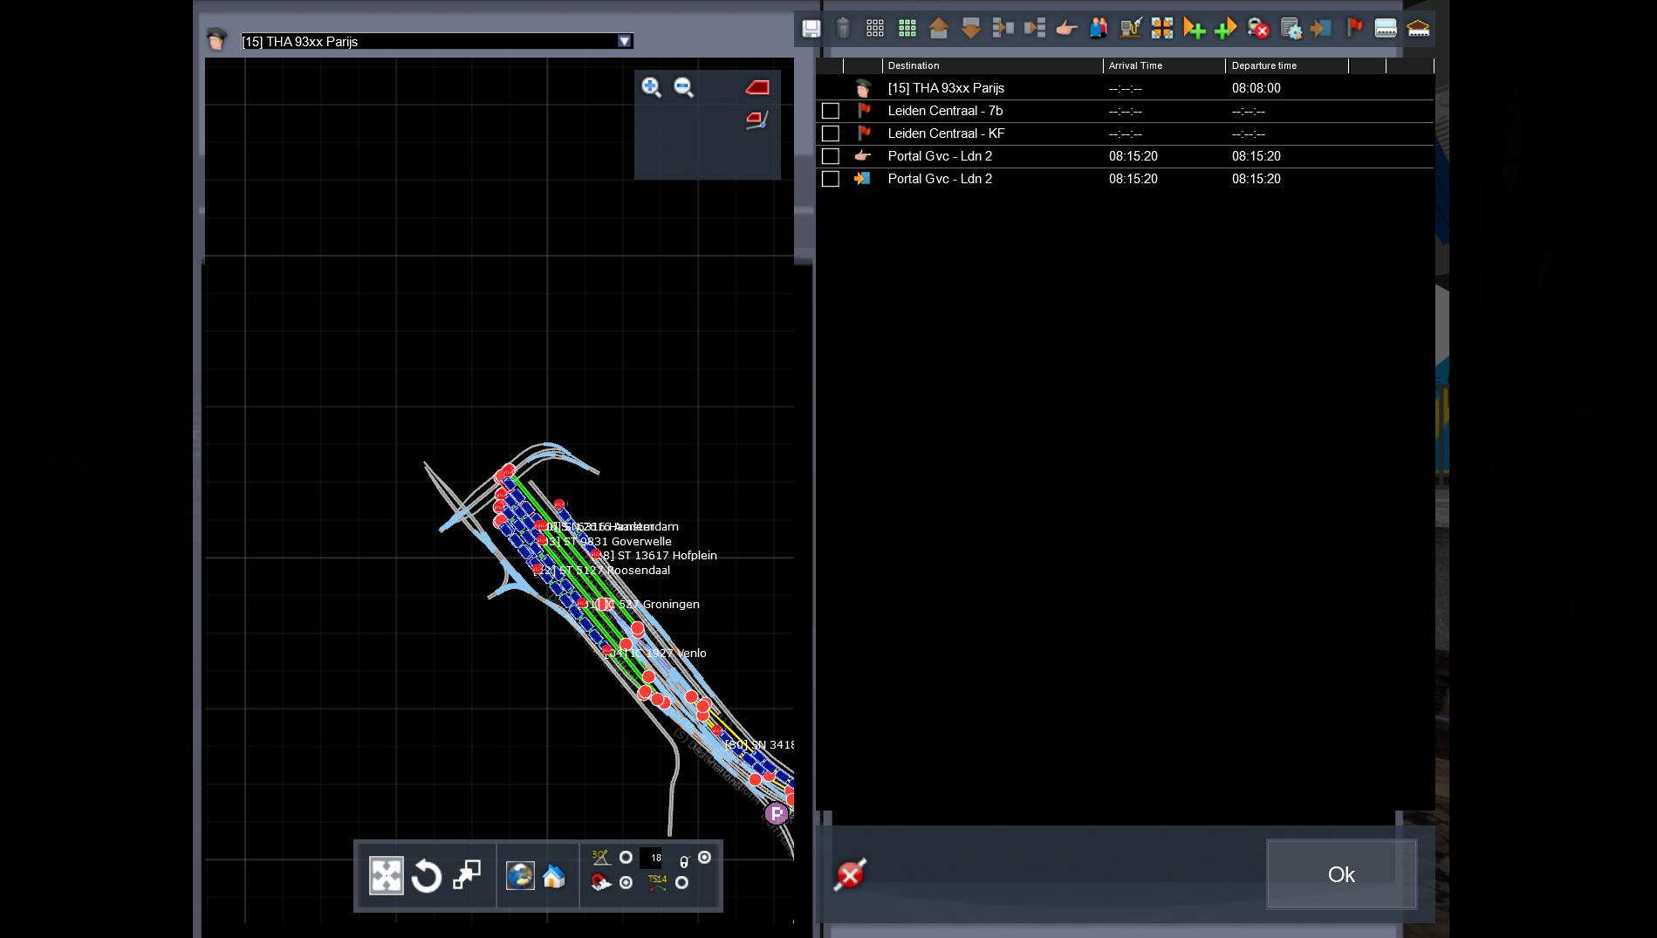Select Leiden Centraal - KF row text

coord(946,134)
